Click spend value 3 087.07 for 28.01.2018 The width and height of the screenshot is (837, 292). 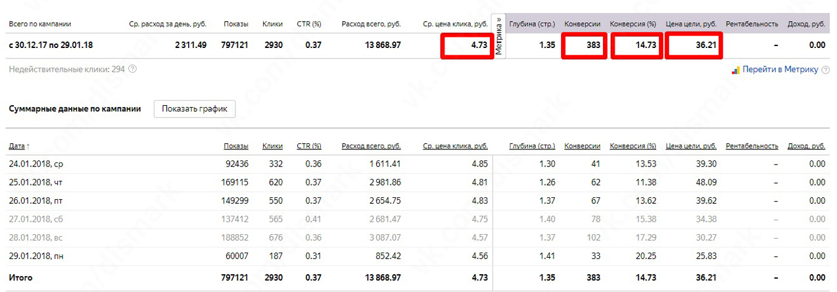pyautogui.click(x=384, y=239)
